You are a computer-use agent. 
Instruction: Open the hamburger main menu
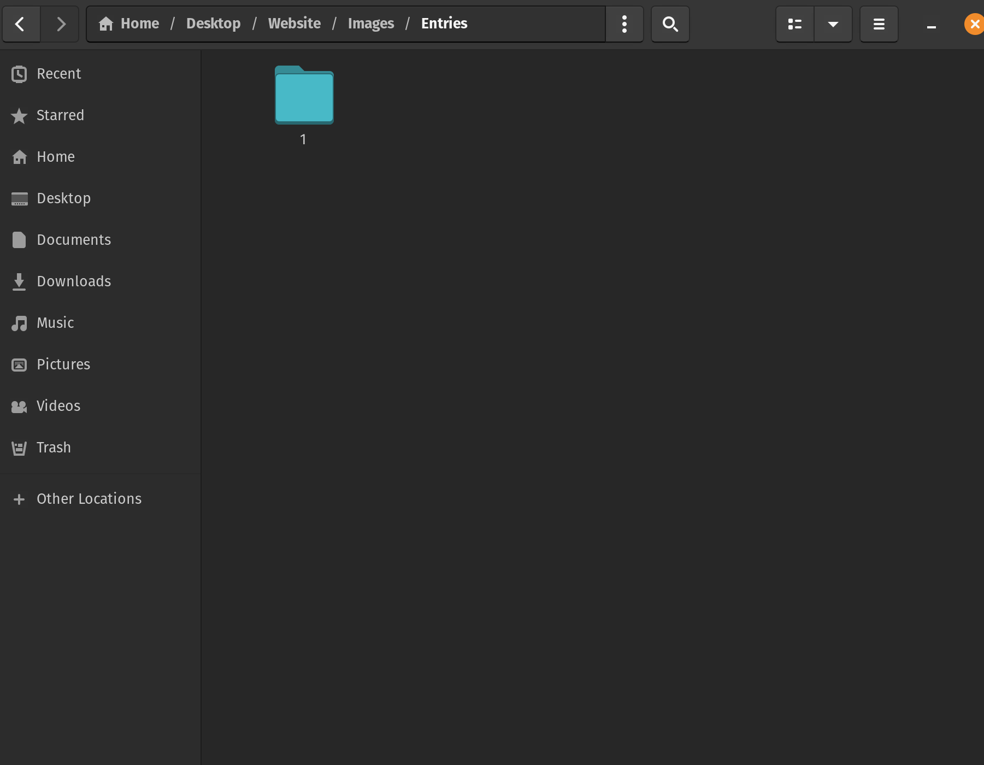(879, 24)
